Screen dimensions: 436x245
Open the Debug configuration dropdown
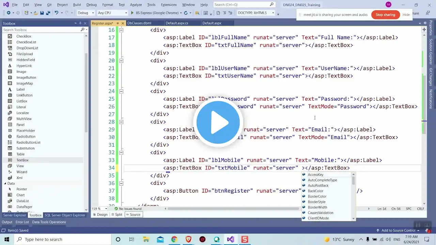(x=86, y=13)
